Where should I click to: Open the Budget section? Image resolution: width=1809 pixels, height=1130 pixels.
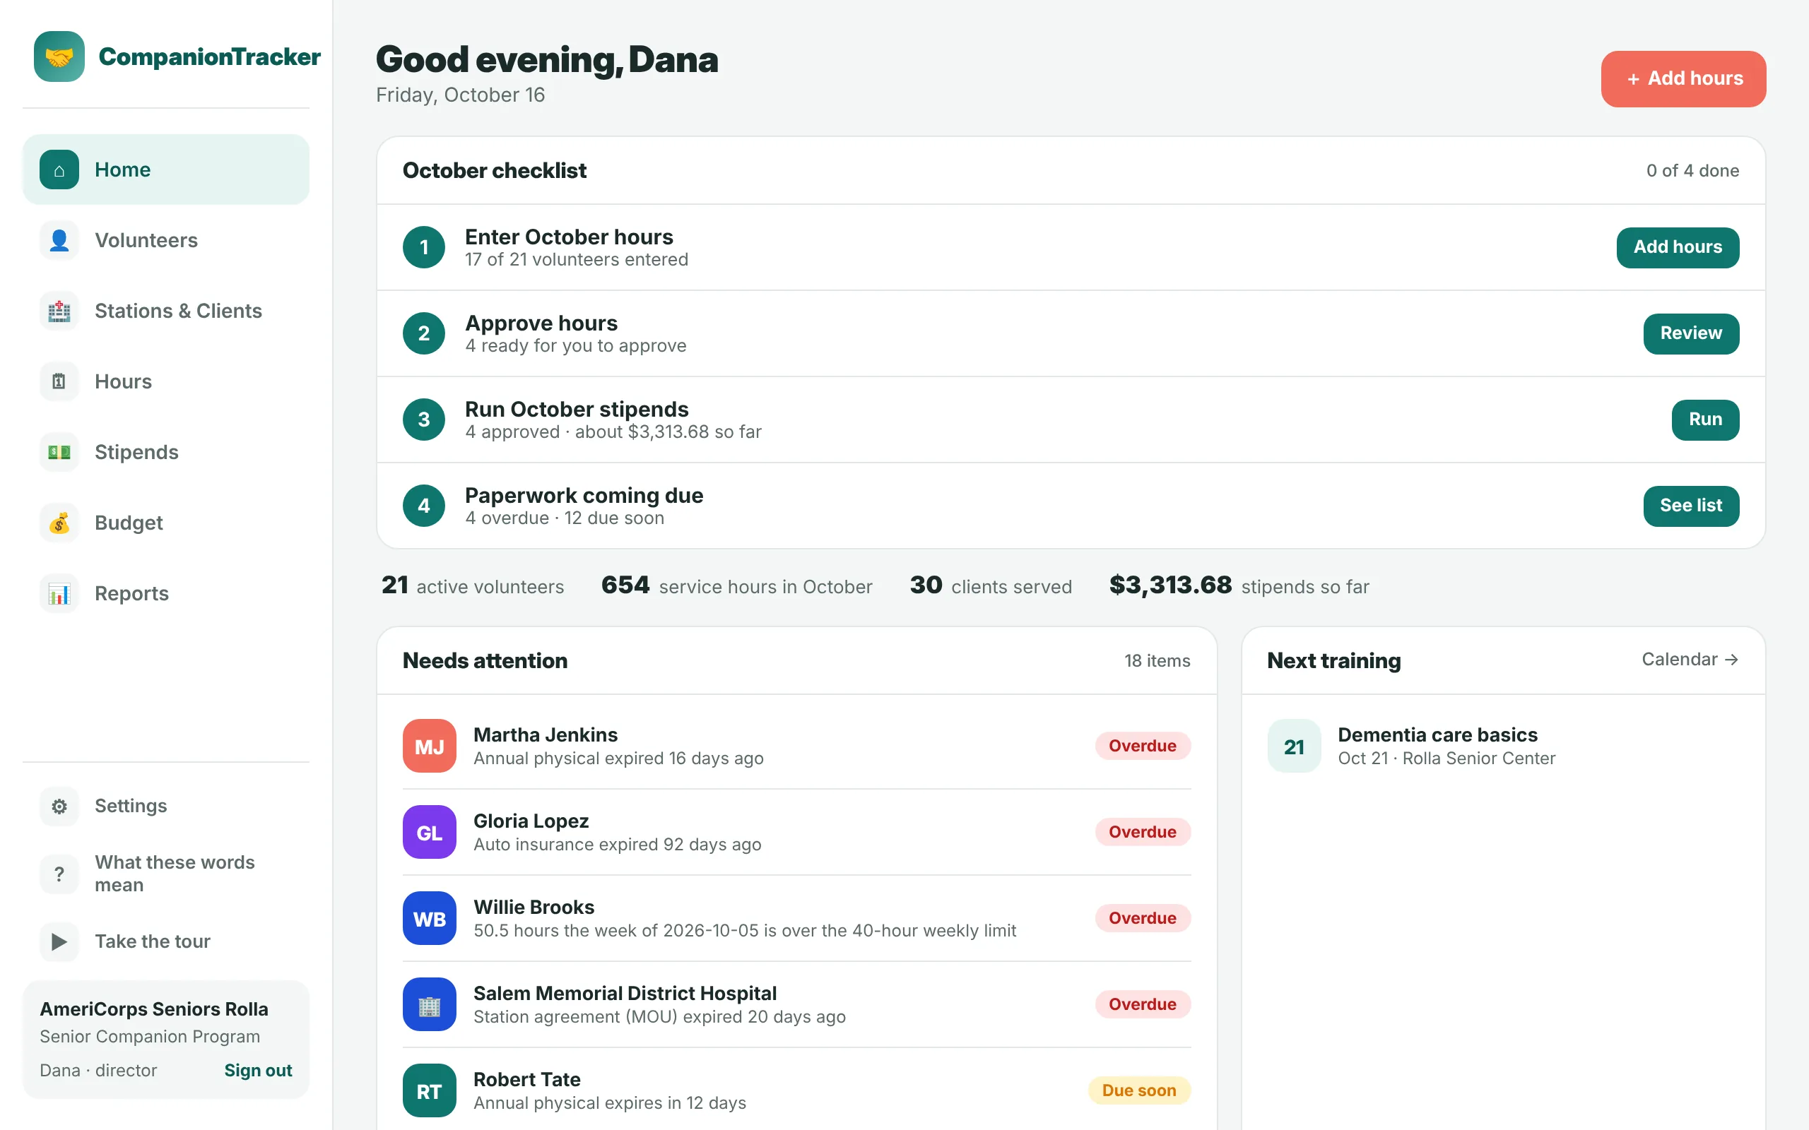pyautogui.click(x=166, y=523)
